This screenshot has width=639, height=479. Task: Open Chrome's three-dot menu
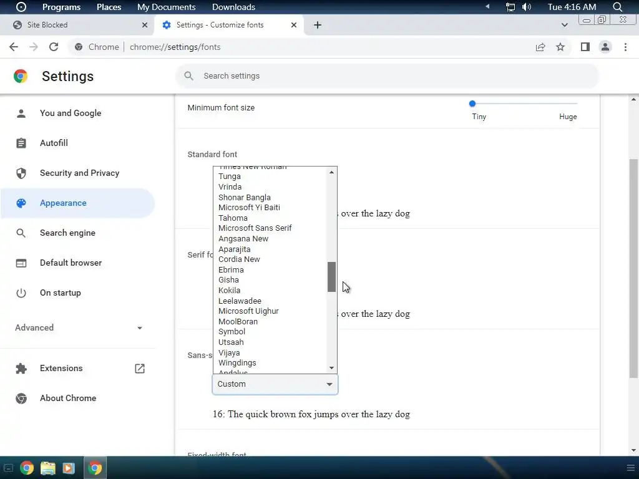click(x=625, y=47)
